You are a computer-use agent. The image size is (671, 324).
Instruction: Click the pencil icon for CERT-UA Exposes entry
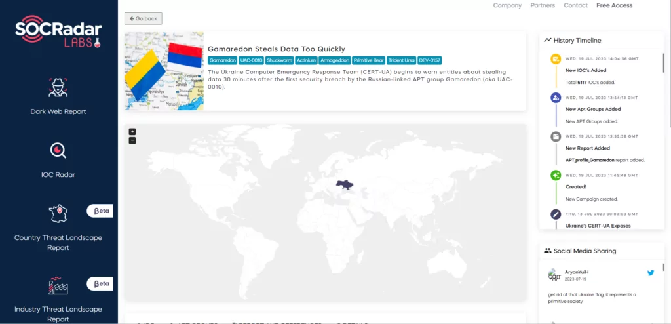click(556, 214)
